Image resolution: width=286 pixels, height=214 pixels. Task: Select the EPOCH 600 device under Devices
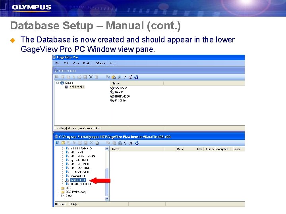coord(77,87)
